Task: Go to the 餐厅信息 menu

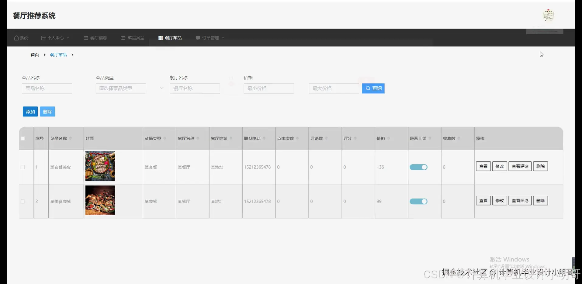Action: click(x=95, y=38)
